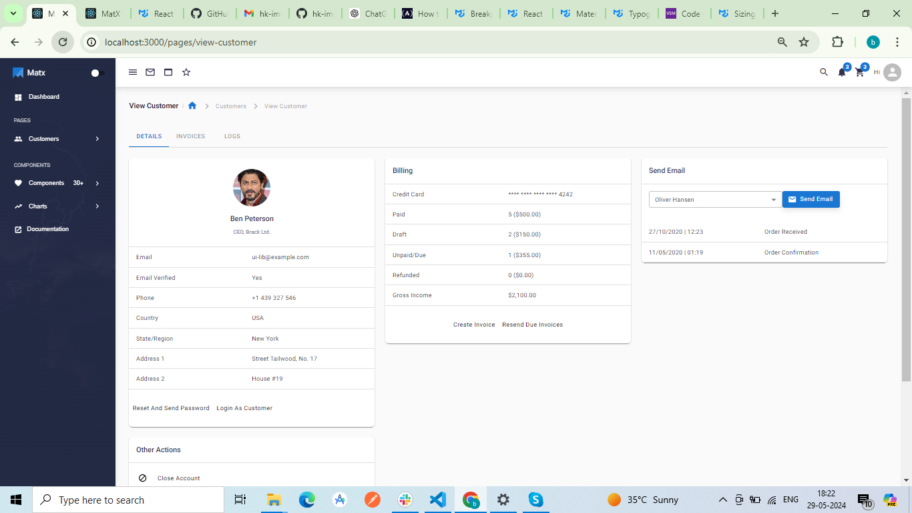The image size is (912, 513).
Task: Click the search magnifier in app header
Action: pos(824,72)
